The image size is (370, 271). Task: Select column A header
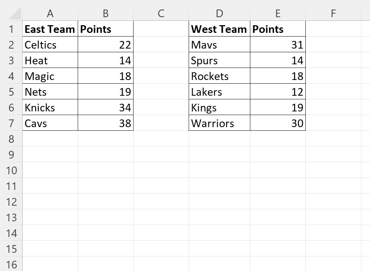click(50, 14)
